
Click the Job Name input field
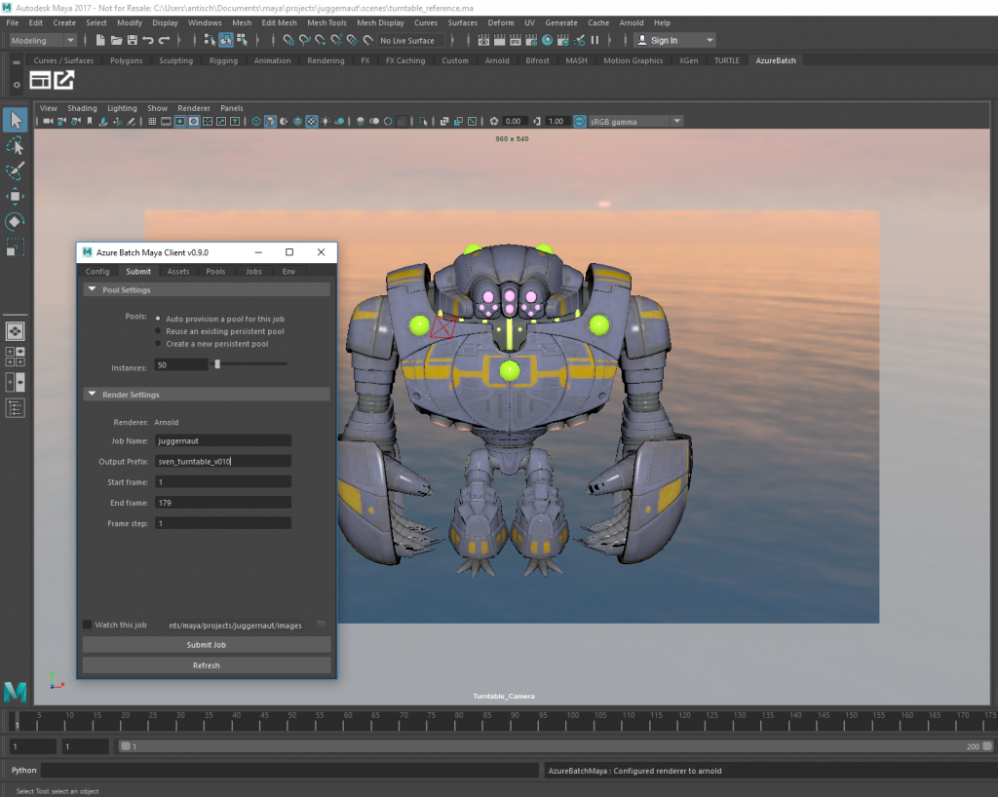pyautogui.click(x=223, y=440)
